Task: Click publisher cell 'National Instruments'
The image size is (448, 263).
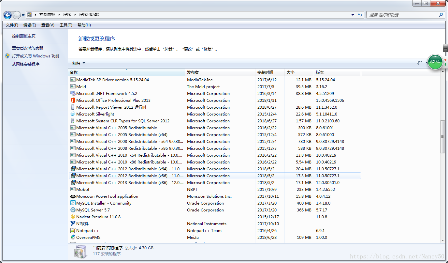Action: tap(207, 224)
